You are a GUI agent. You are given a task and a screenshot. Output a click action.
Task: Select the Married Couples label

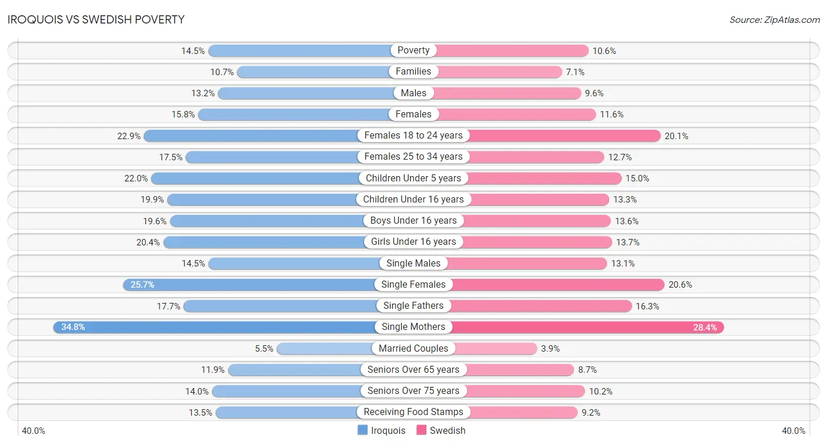pos(413,348)
